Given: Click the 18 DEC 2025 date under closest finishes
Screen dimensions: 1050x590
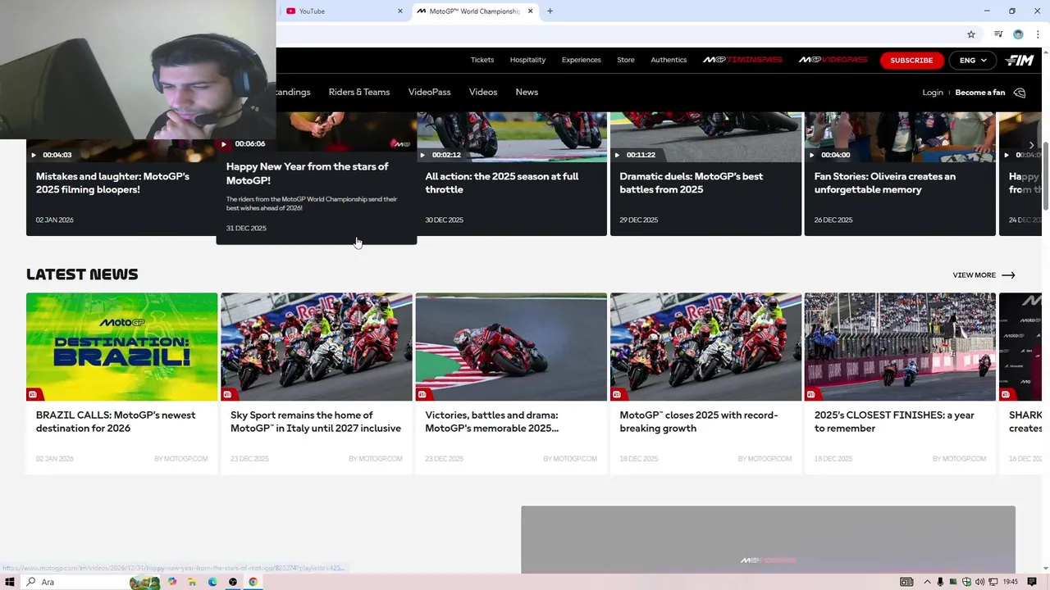Looking at the screenshot, I should tap(833, 459).
